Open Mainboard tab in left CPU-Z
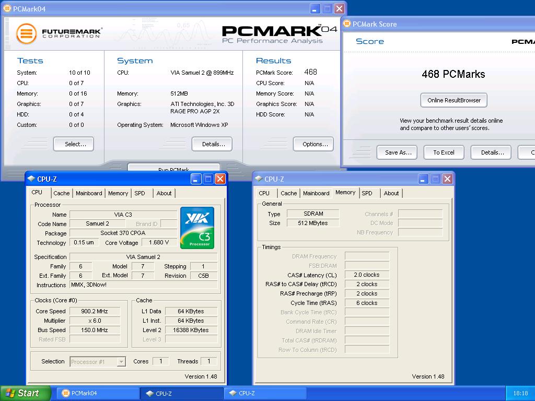Screen dimensions: 535x401 point(89,193)
